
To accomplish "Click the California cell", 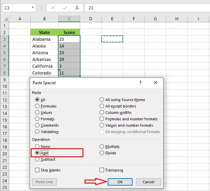I will click(x=44, y=66).
